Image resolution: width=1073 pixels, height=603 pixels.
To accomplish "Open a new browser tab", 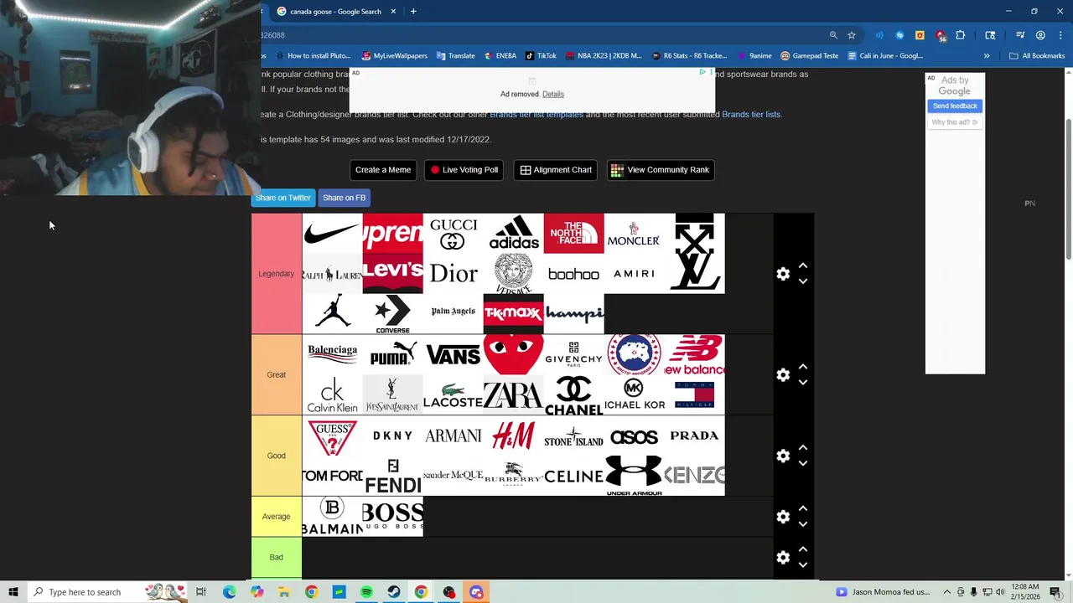I will pos(413,11).
